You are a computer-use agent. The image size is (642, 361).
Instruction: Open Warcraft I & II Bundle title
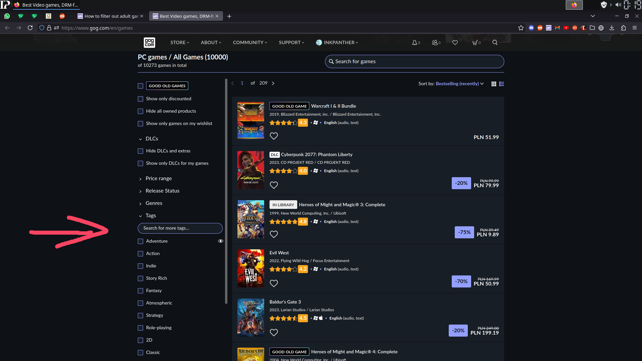point(333,106)
